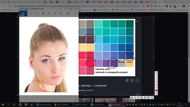The width and height of the screenshot is (190, 107).
Task: Click the zoom magnifier in Photos toolbar
Action: [x=37, y=13]
